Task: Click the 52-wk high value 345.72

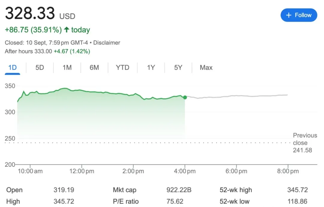Action: (297, 190)
